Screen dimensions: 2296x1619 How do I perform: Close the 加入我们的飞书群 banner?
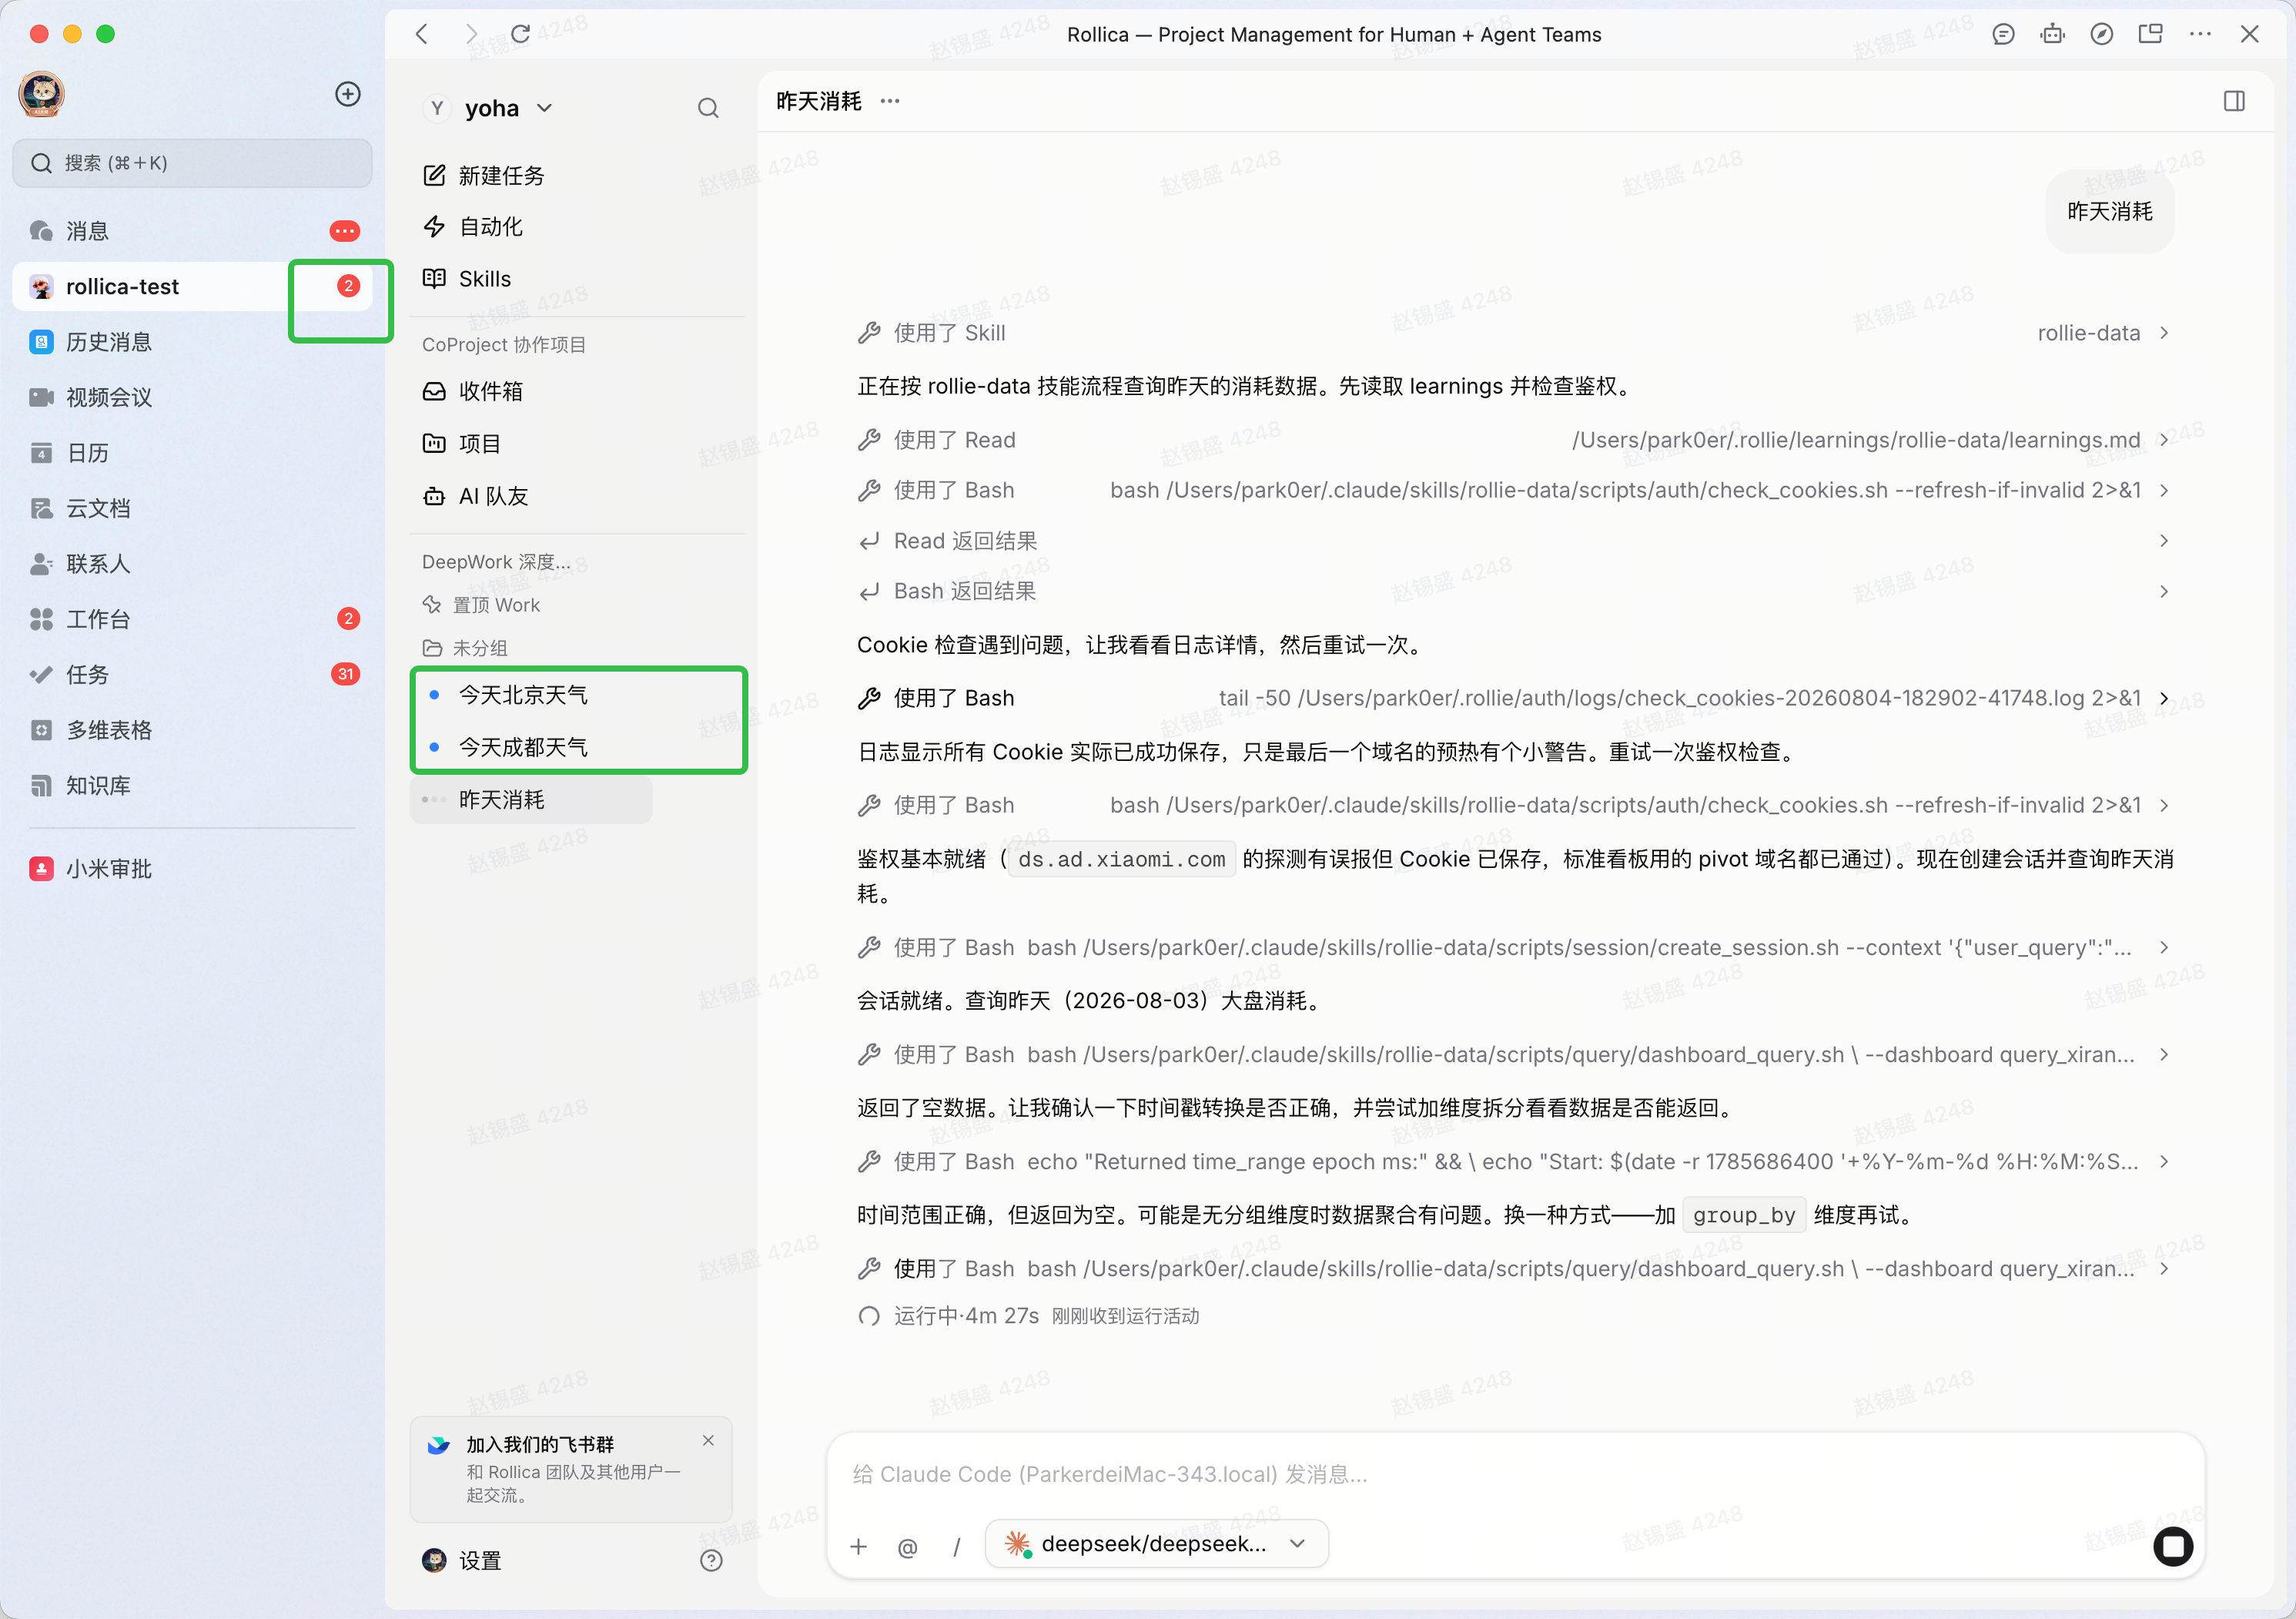(x=708, y=1440)
